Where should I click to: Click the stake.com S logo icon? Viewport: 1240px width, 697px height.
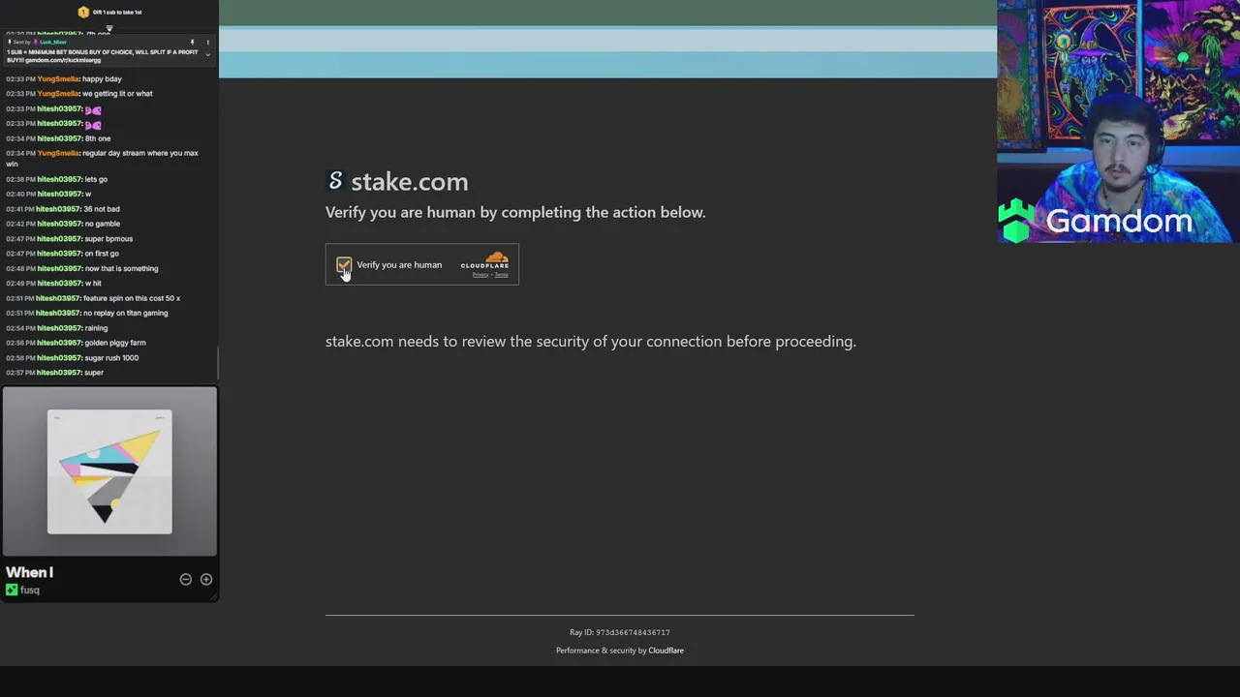coord(335,180)
